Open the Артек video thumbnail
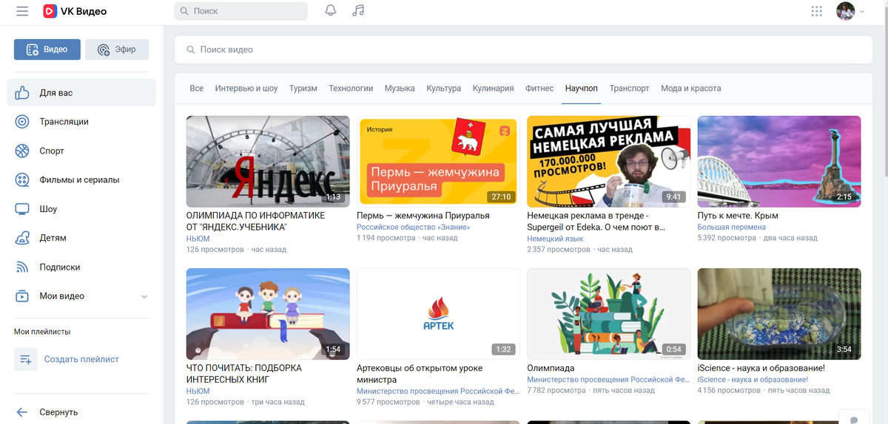 [x=438, y=314]
